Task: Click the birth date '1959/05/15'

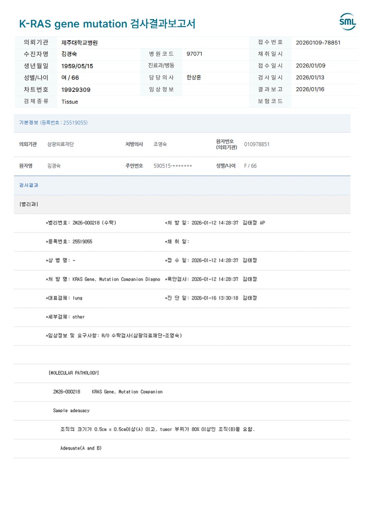Action: [77, 66]
